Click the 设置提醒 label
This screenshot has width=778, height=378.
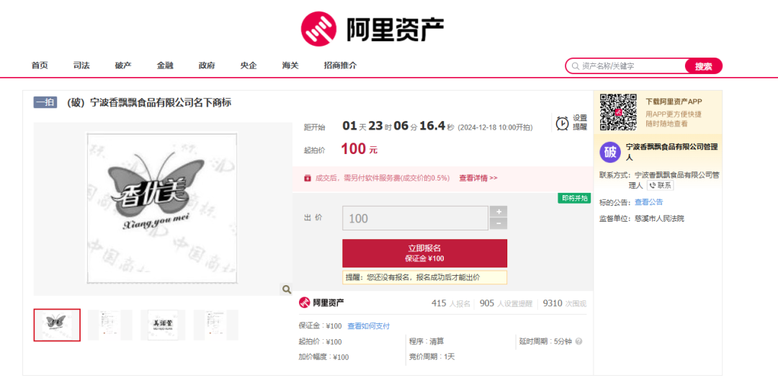(579, 122)
